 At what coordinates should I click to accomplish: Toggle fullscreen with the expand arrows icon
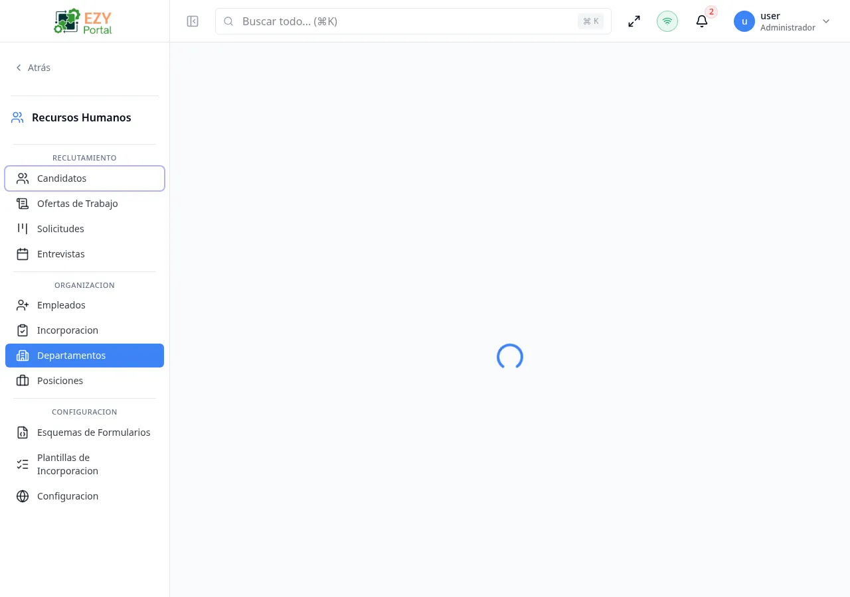[634, 21]
